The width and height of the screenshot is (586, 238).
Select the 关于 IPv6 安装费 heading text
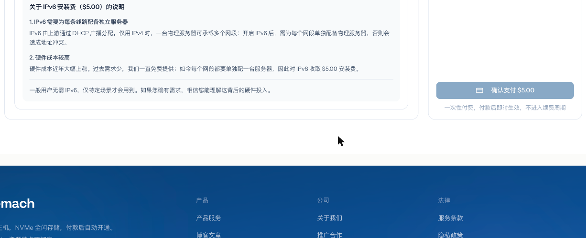[x=77, y=7]
